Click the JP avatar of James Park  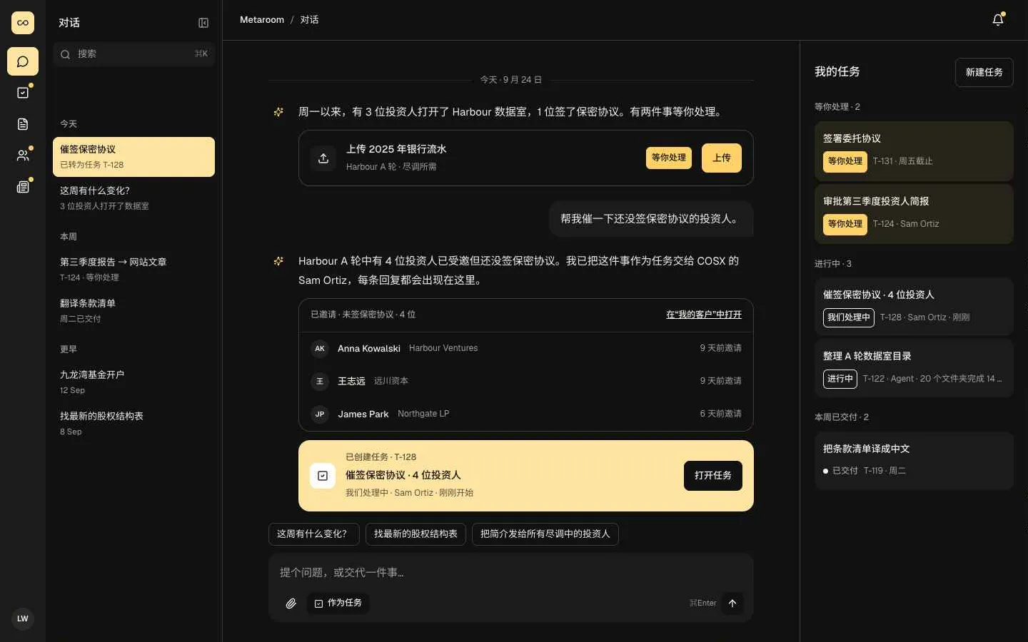click(x=320, y=414)
